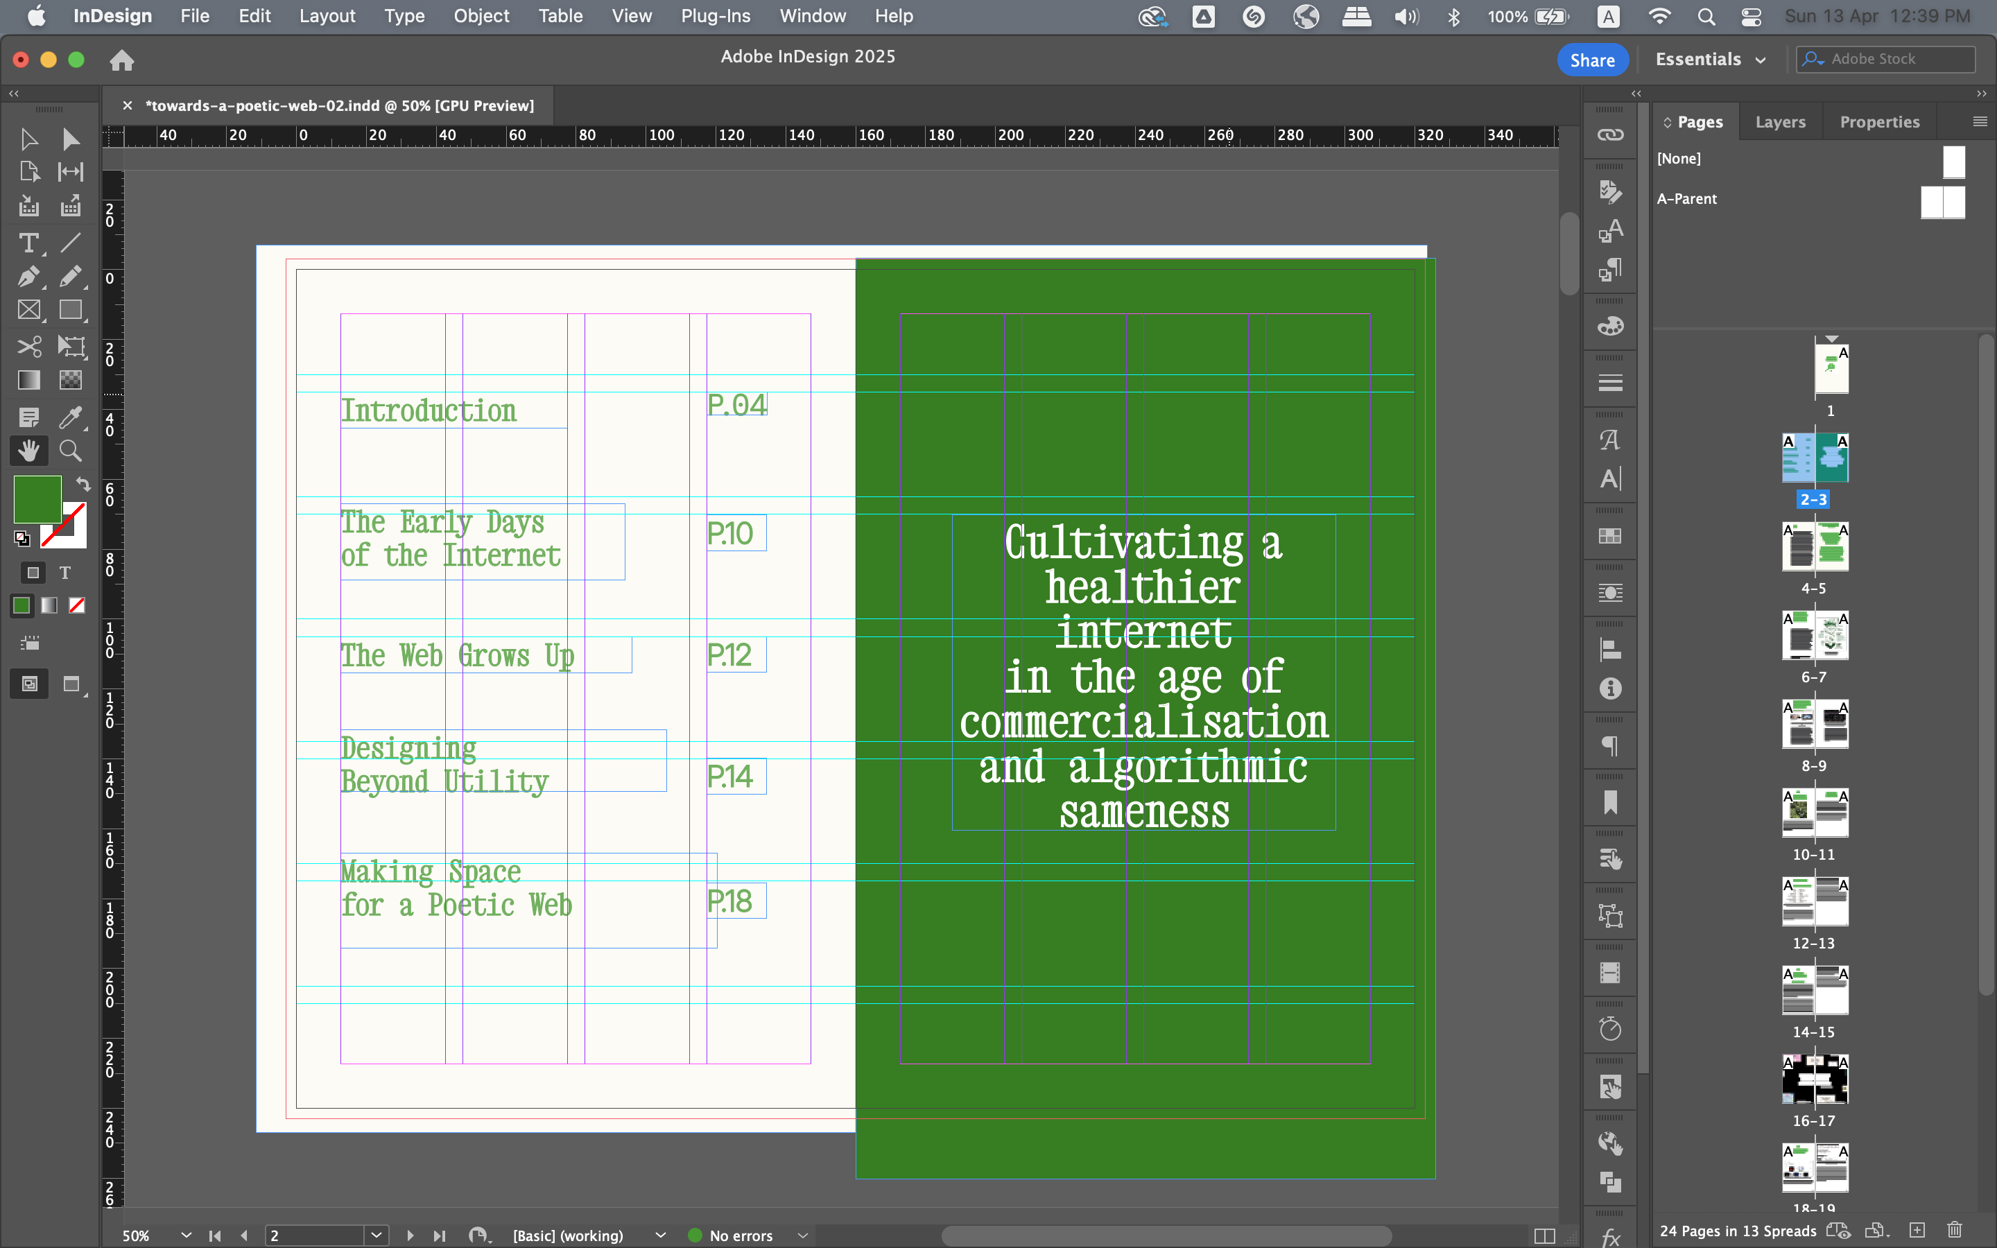Choose the Scissors tool
The image size is (1997, 1248).
coord(28,346)
